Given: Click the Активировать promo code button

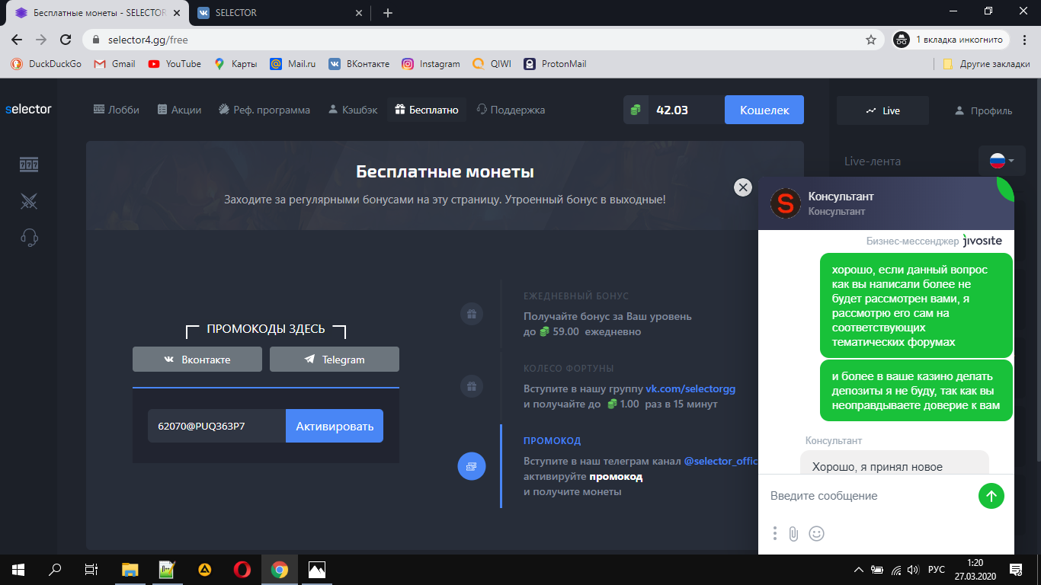Looking at the screenshot, I should coord(335,426).
